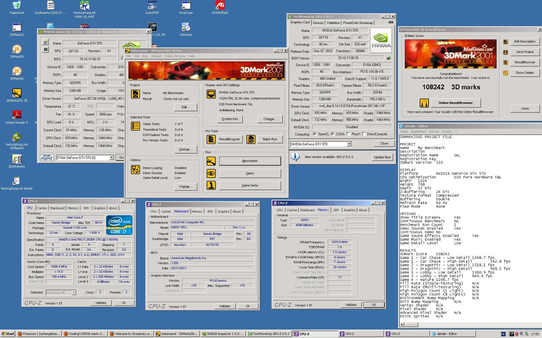Screen dimensions: 542x338
Task: Click the ResultBrowser icon in Overall Score window
Action: click(x=505, y=63)
